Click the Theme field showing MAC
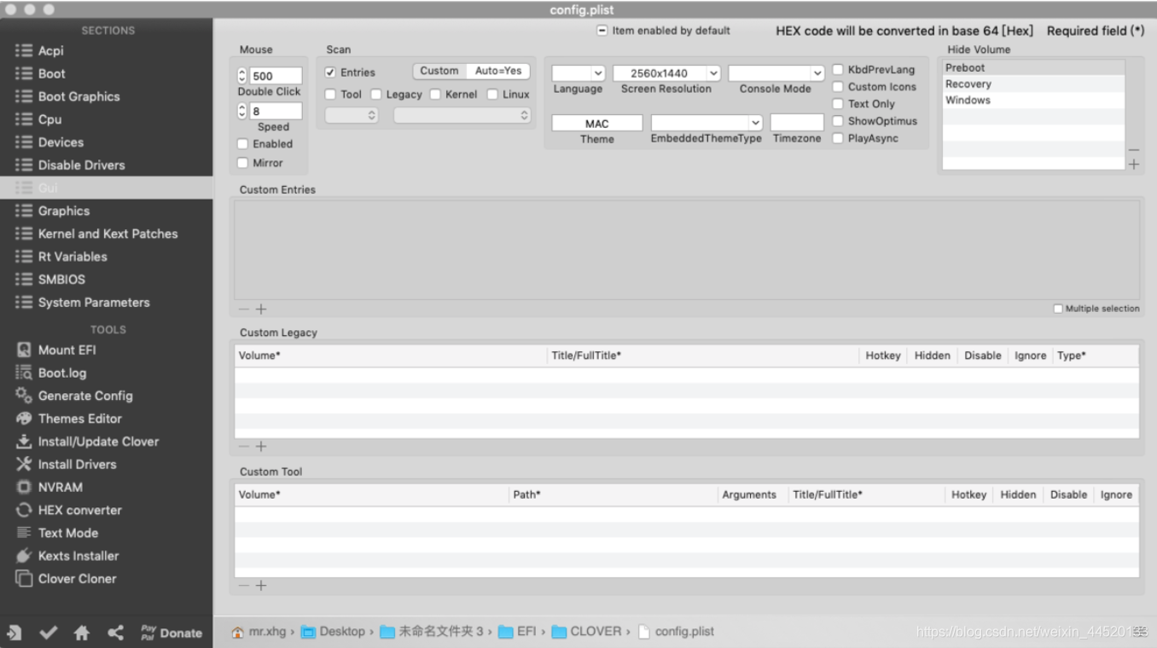Image resolution: width=1157 pixels, height=648 pixels. coord(597,124)
